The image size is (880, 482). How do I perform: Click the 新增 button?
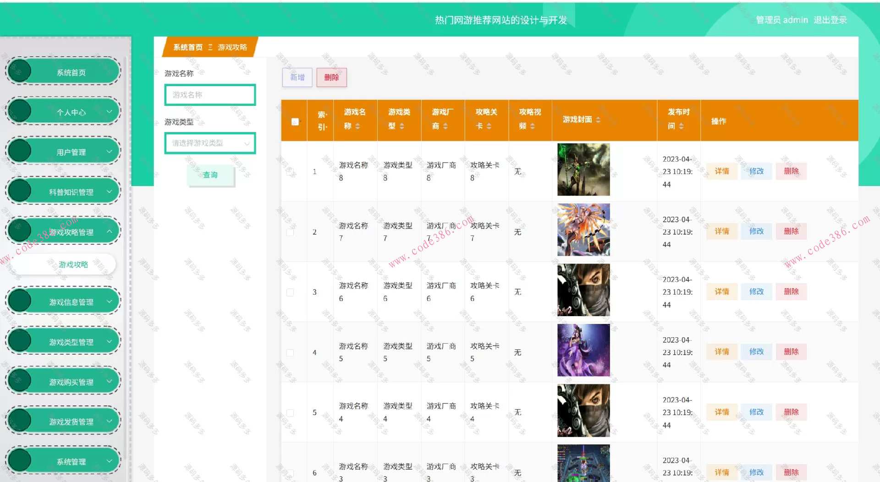click(x=297, y=77)
